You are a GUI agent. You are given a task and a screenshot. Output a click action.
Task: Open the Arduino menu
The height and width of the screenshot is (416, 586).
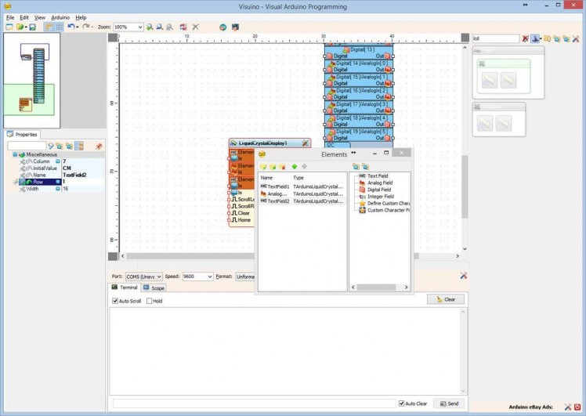[x=60, y=16]
